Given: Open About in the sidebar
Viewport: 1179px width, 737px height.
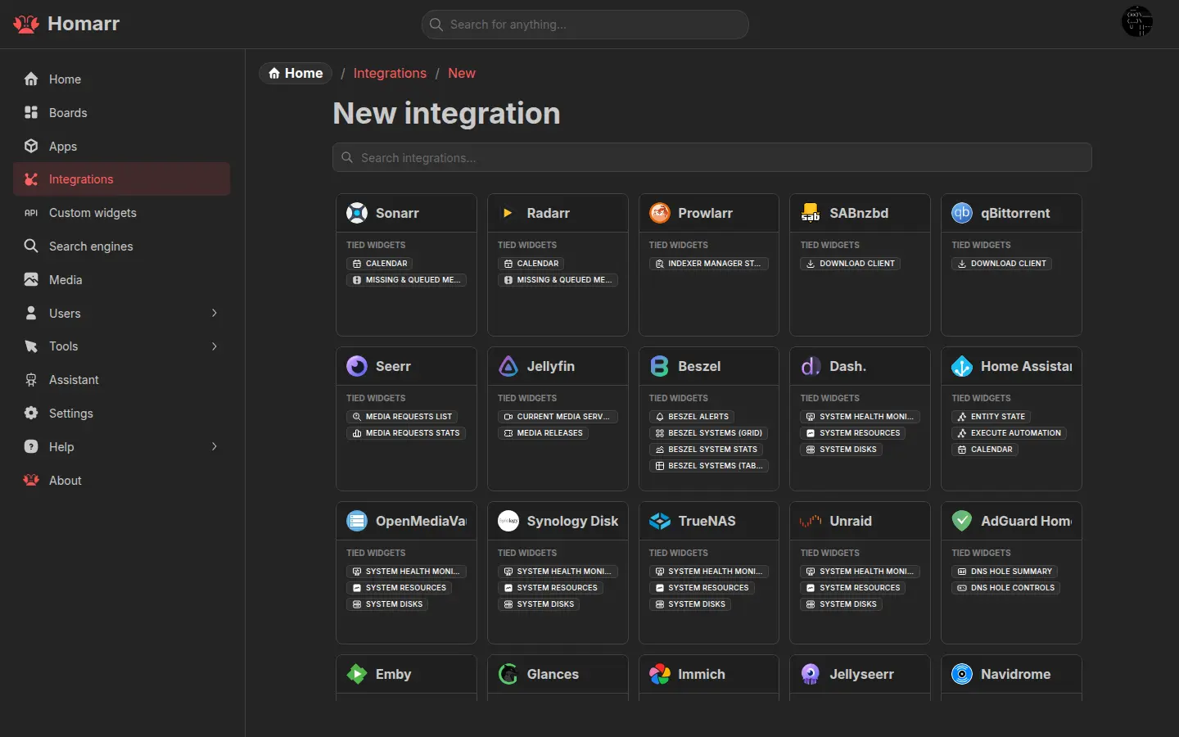Looking at the screenshot, I should click(x=122, y=481).
